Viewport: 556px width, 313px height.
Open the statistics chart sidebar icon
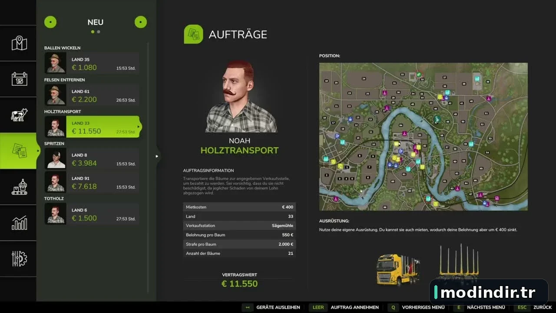(19, 223)
